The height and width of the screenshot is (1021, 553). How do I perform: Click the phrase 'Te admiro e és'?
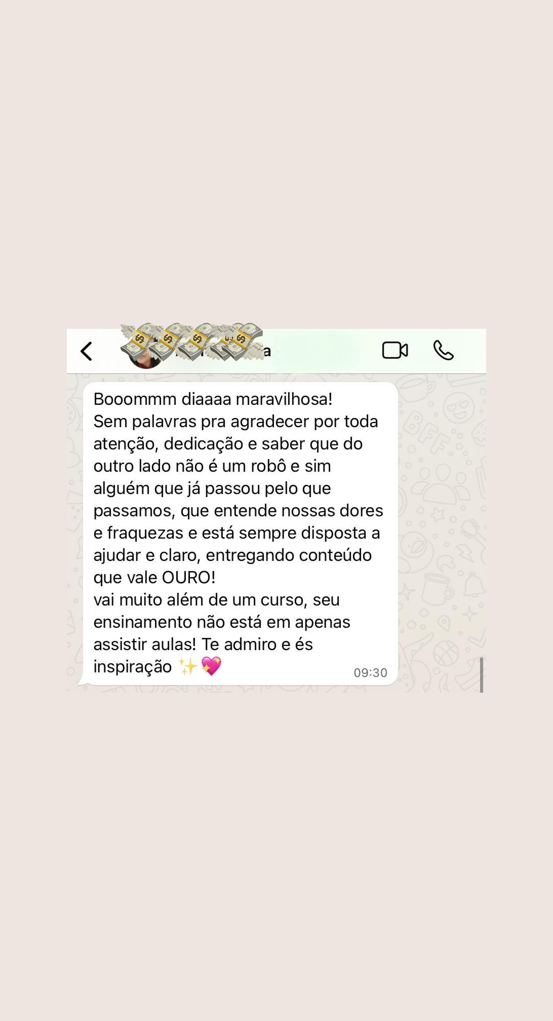[x=257, y=645]
